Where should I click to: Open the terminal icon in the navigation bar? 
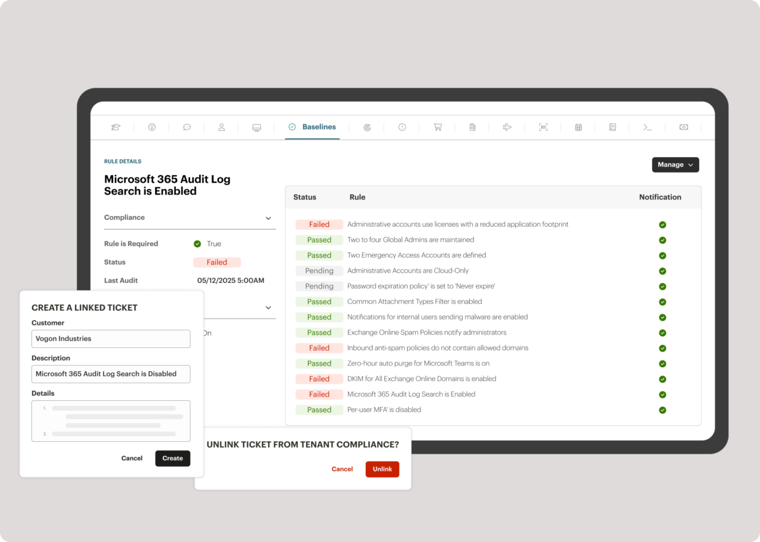pos(648,127)
